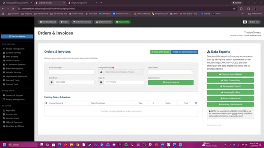
Task: Expand the hidden bookmarks overflow chevron
Action: 243,14
